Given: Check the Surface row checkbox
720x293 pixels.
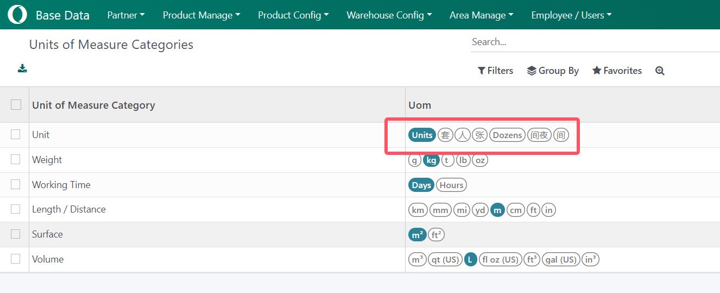Looking at the screenshot, I should coord(15,234).
